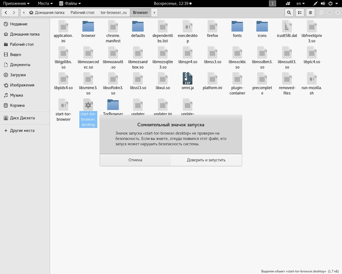Click 'Другие места' in the sidebar
342x274 pixels.
tap(25, 131)
